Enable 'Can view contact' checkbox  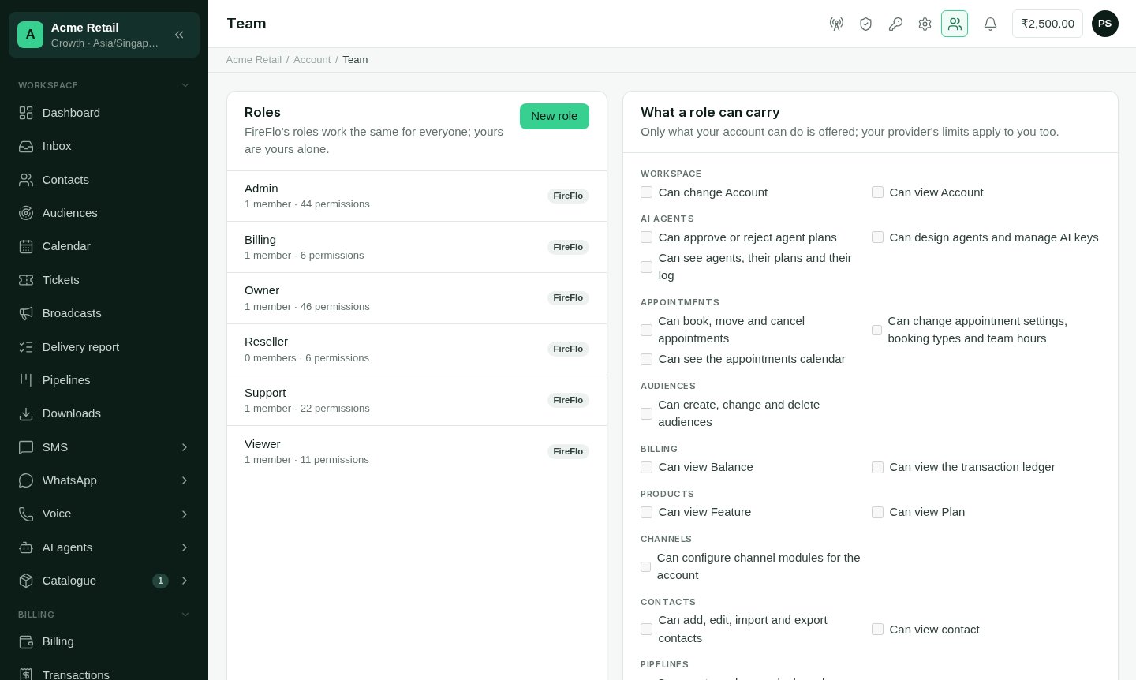(x=877, y=630)
